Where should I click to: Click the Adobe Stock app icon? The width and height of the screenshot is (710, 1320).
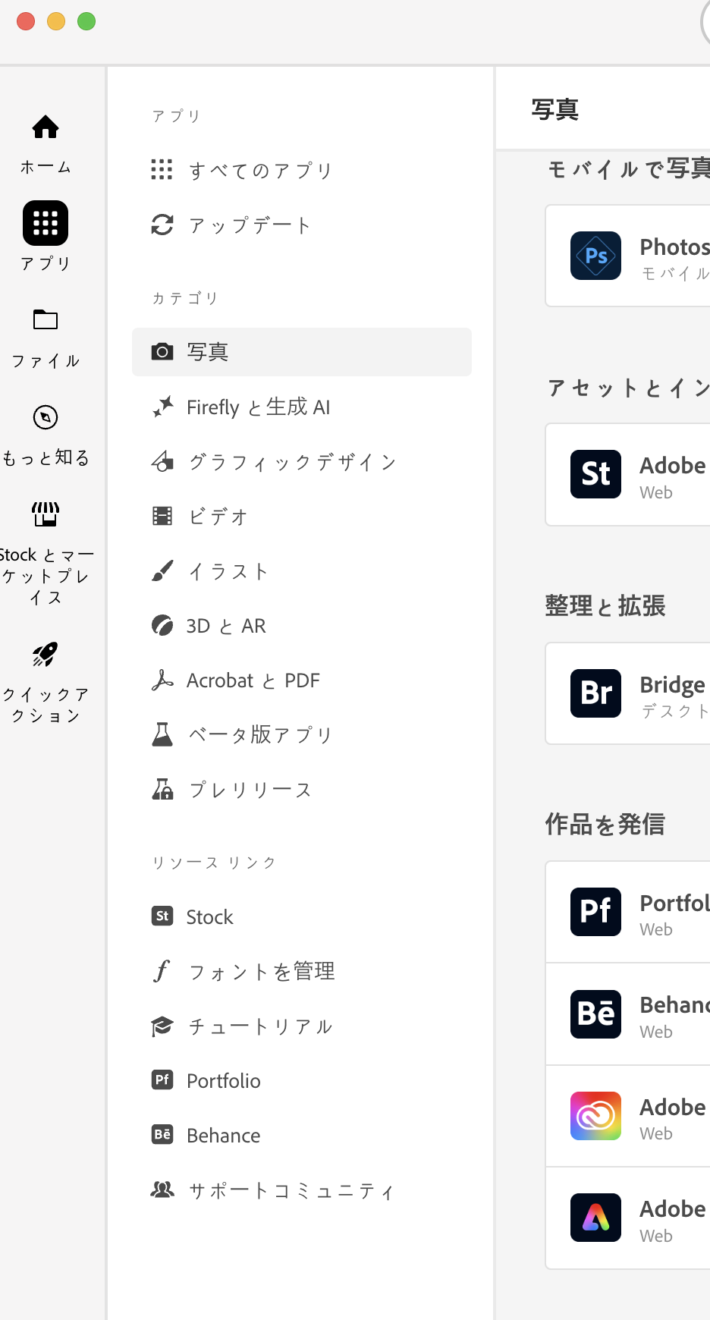click(x=596, y=474)
